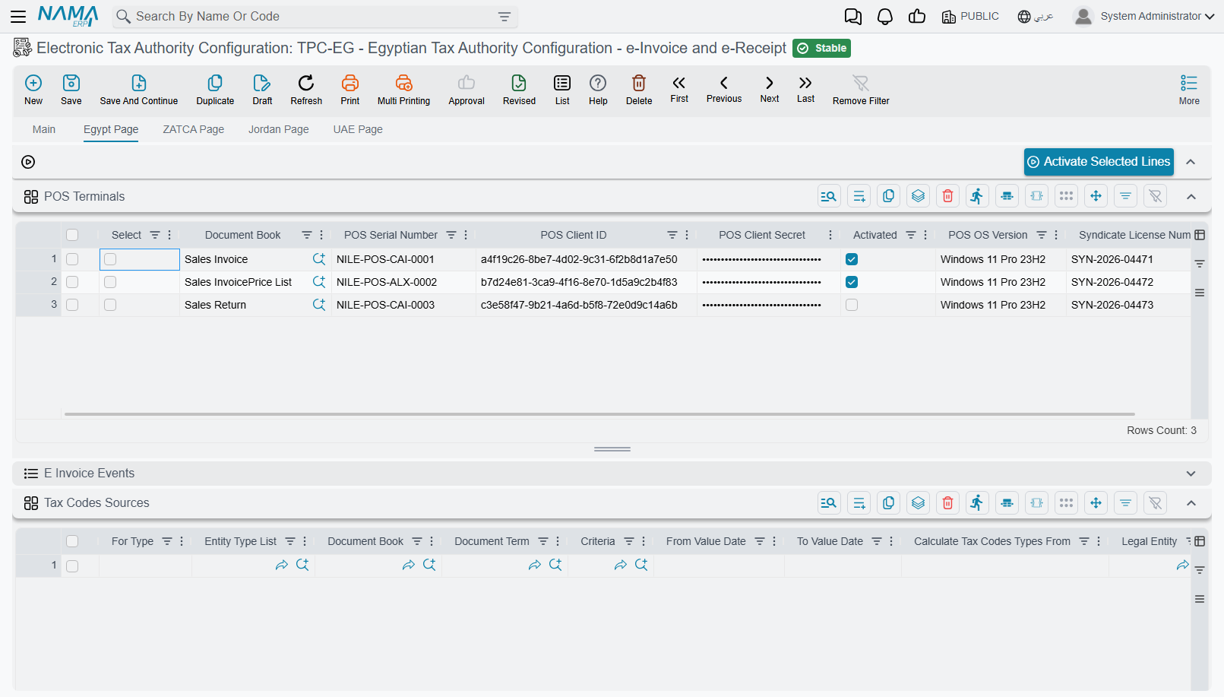Go to the Next record
This screenshot has height=697, width=1224.
[x=770, y=89]
